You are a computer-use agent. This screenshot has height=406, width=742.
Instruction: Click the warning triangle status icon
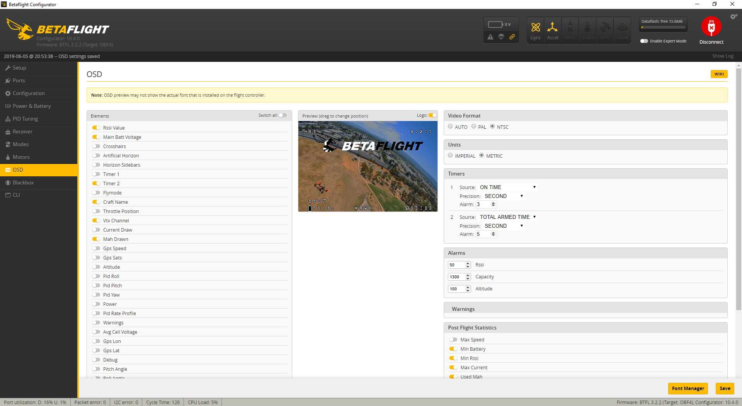click(x=490, y=37)
